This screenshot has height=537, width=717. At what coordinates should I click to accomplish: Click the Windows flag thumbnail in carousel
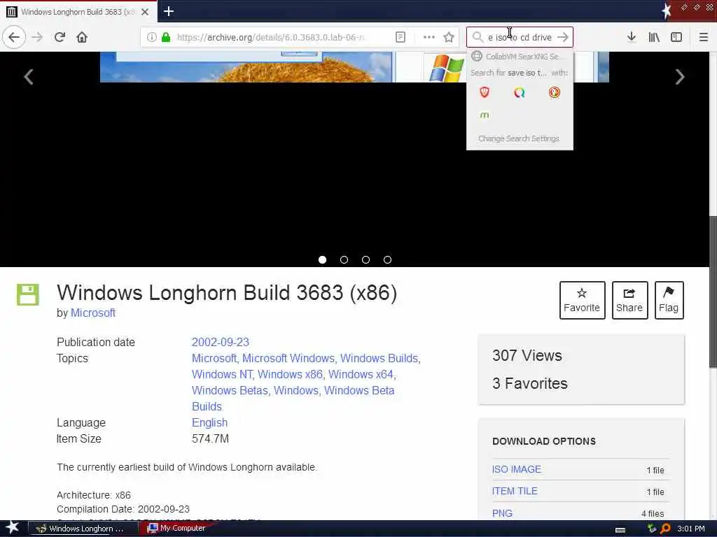pyautogui.click(x=447, y=67)
